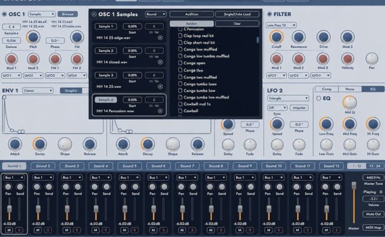Click the OSC 1 Pitch knob
This screenshot has height=237, width=385.
[x=33, y=37]
